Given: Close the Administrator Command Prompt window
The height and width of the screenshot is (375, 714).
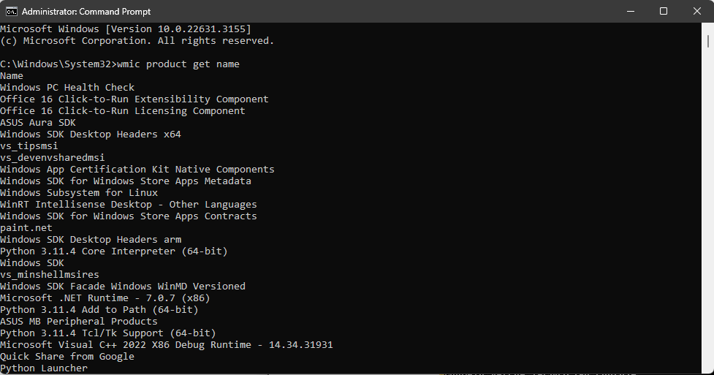Looking at the screenshot, I should [x=696, y=11].
